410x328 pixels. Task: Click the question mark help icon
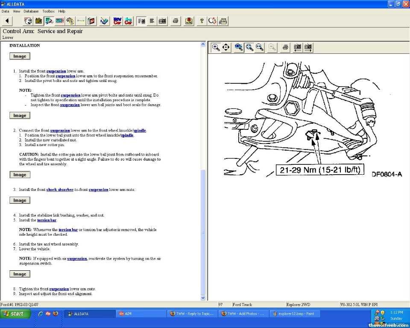[x=202, y=20]
